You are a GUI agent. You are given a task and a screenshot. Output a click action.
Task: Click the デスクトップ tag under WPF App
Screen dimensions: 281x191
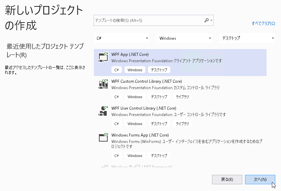[x=159, y=70]
